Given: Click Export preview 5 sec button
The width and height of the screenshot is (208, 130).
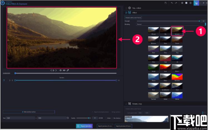Looking at the screenshot, I should tap(105, 126).
